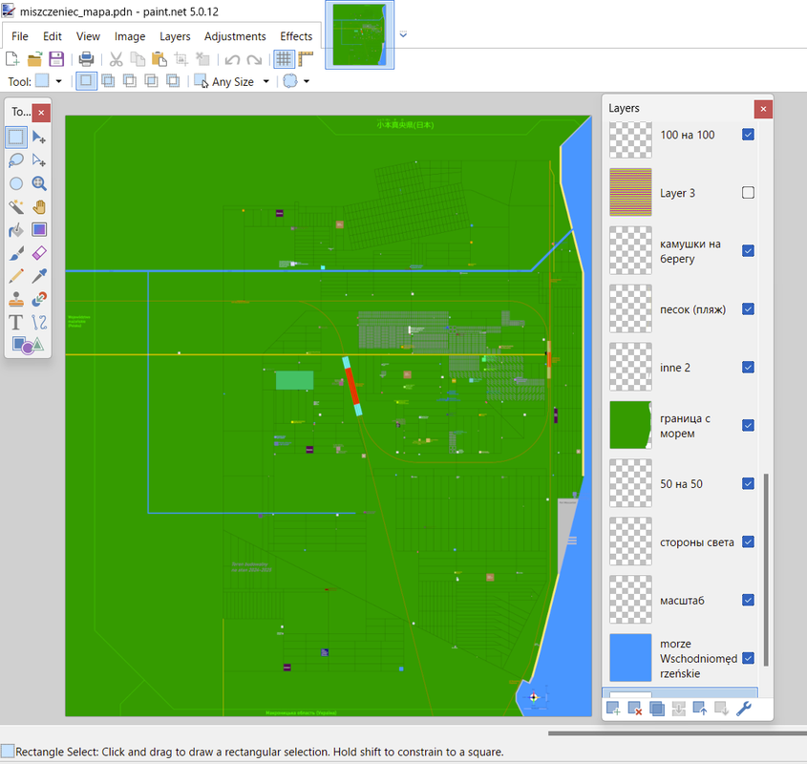Add a new layer in Layers panel
The width and height of the screenshot is (807, 764).
(x=613, y=709)
